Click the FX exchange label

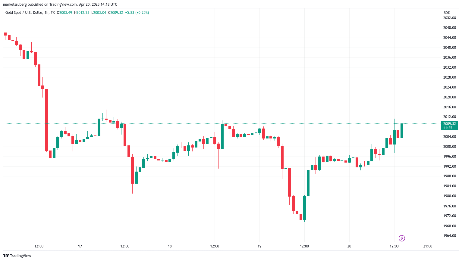[53, 13]
